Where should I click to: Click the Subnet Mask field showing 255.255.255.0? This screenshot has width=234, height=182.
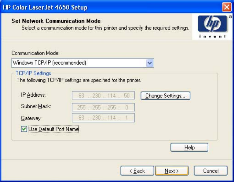click(103, 107)
